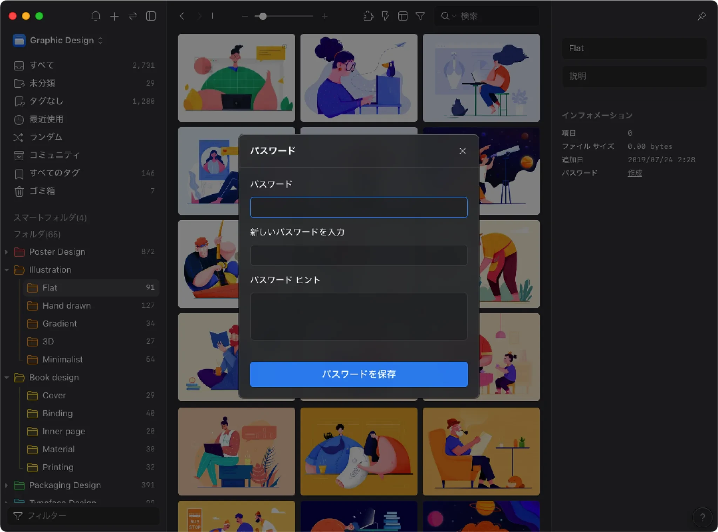
Task: Click the search magnifier dropdown
Action: point(448,16)
